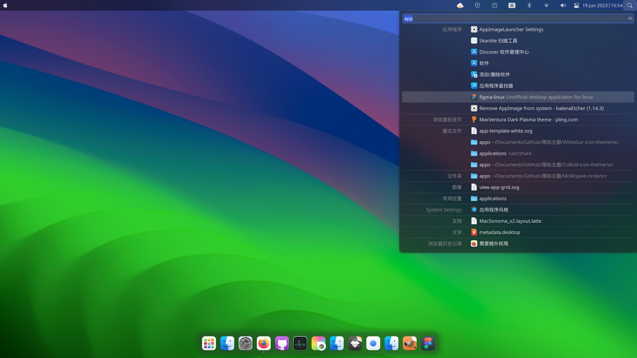This screenshot has width=637, height=358.
Task: Launch Firefox from the dock
Action: [264, 343]
